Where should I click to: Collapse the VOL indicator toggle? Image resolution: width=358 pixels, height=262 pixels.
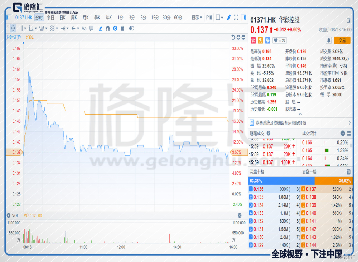(9, 215)
